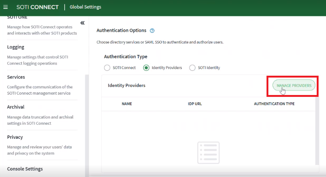Open Archival settings in sidebar
The image size is (326, 177).
(16, 107)
